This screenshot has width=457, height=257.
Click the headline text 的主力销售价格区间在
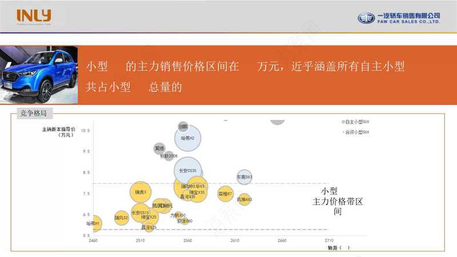tap(182, 66)
